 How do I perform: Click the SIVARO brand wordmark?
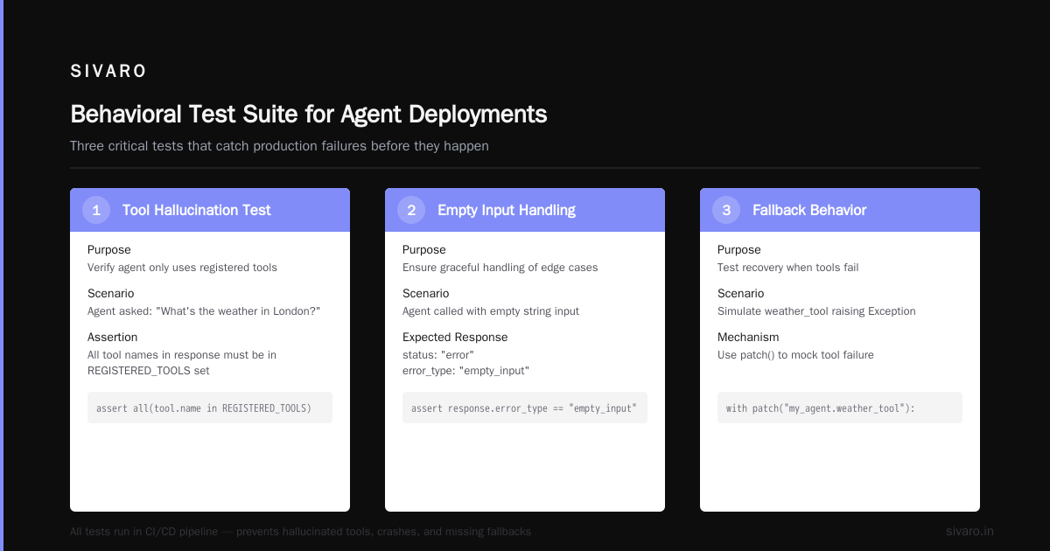point(108,72)
